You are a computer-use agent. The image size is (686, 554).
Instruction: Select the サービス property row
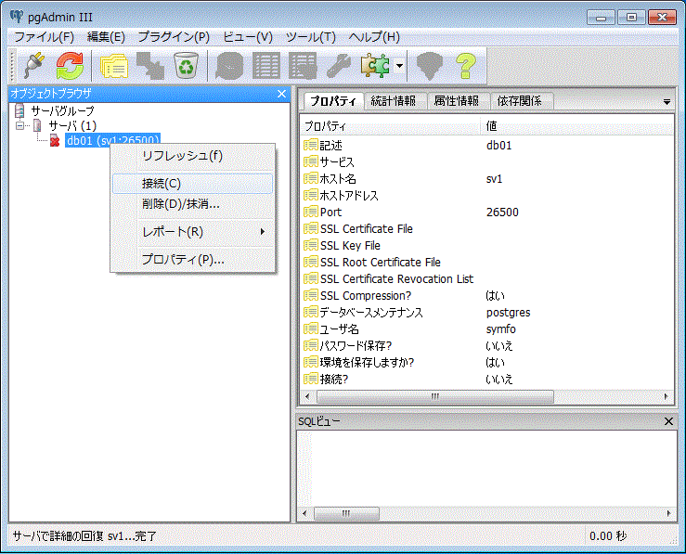click(487, 161)
